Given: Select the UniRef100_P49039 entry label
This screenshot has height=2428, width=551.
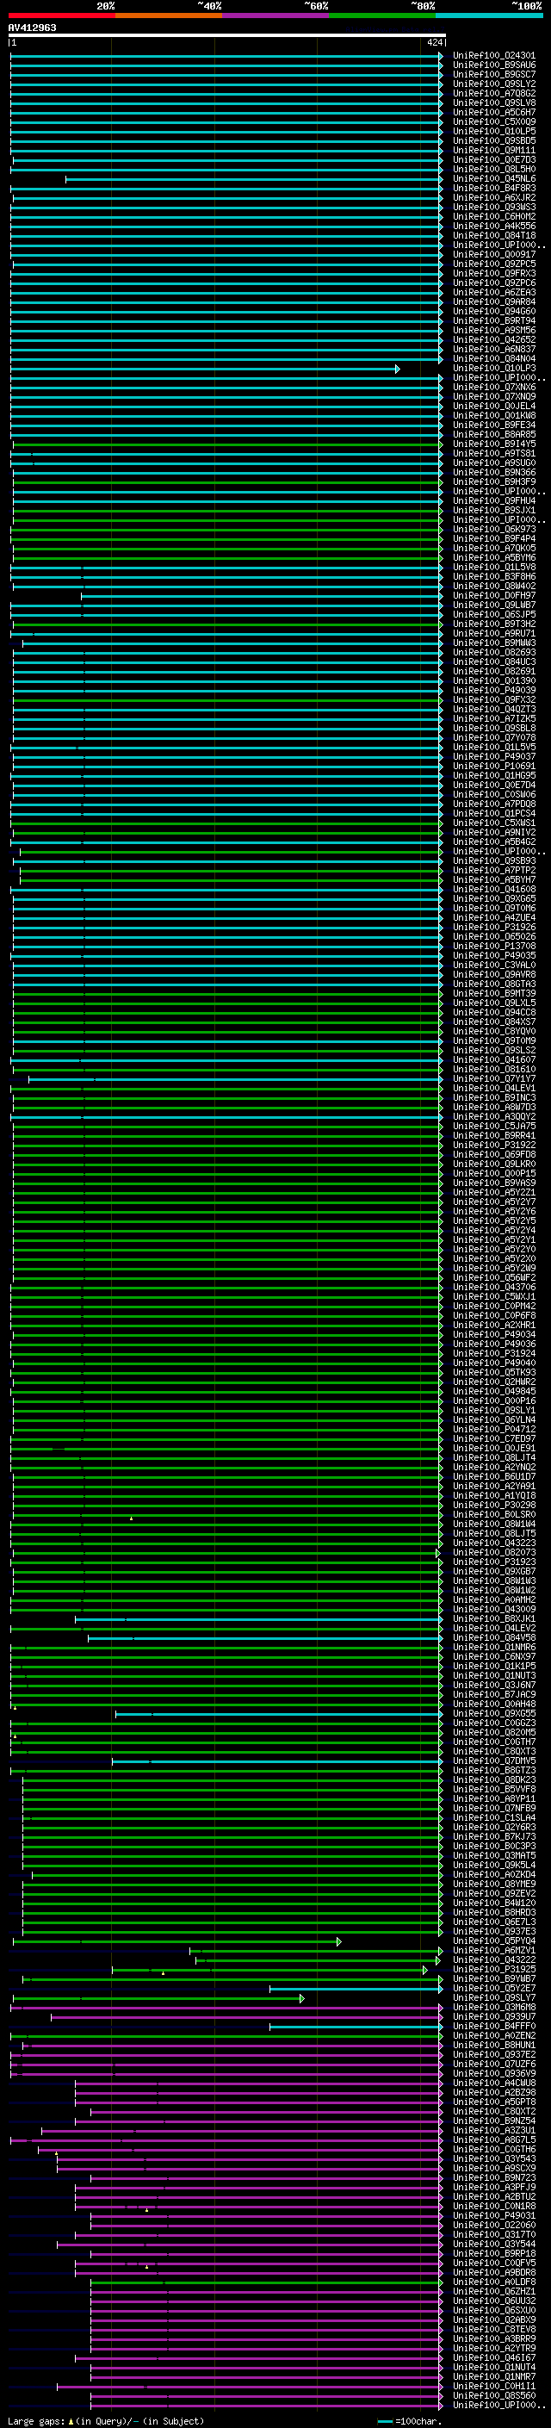Looking at the screenshot, I should tap(493, 691).
